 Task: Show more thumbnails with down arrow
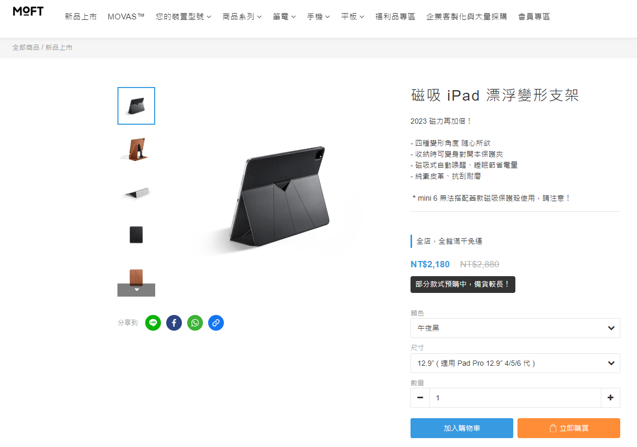click(x=136, y=290)
